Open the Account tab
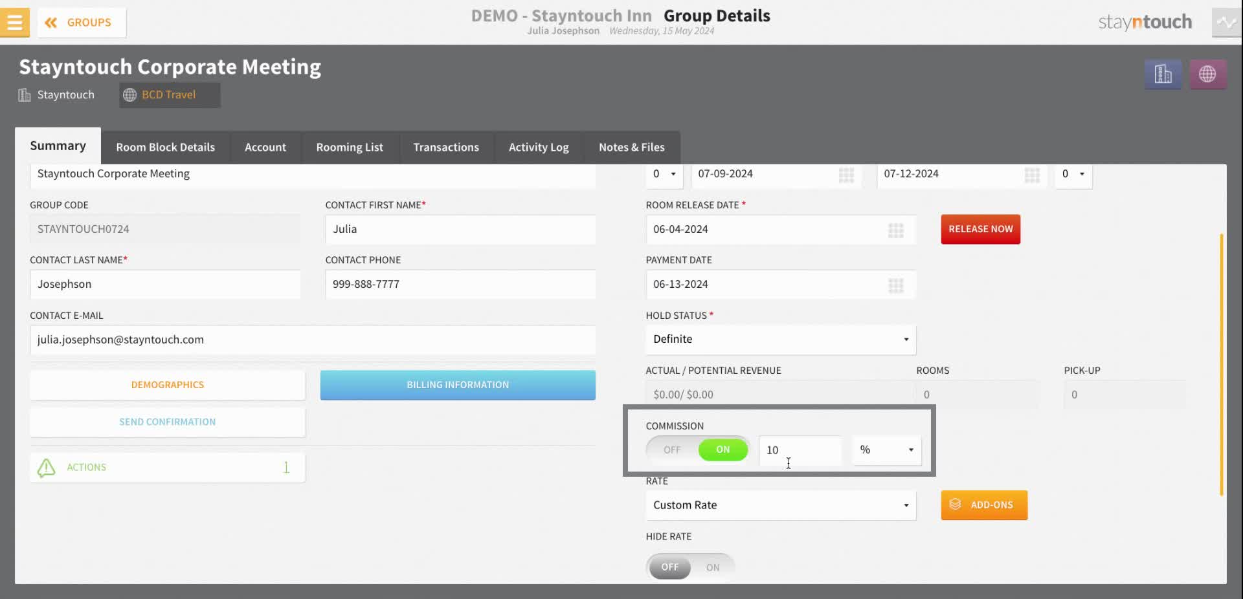Viewport: 1243px width, 599px height. pyautogui.click(x=265, y=147)
